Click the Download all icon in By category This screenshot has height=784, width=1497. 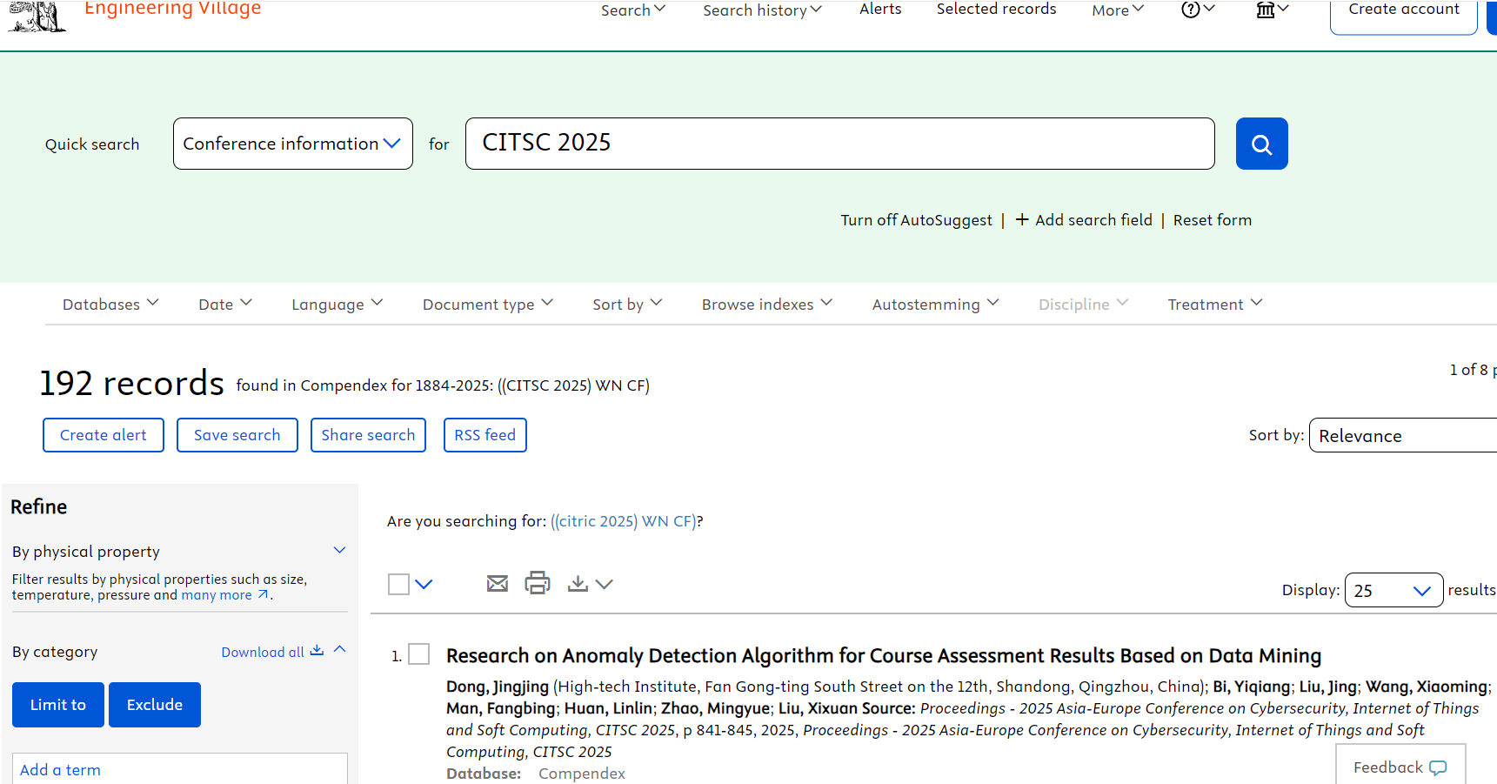(317, 651)
